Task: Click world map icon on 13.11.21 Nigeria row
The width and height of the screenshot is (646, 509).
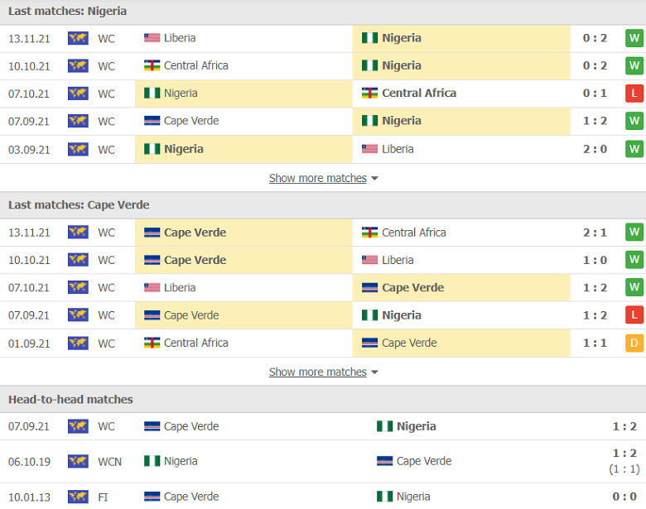Action: click(78, 38)
